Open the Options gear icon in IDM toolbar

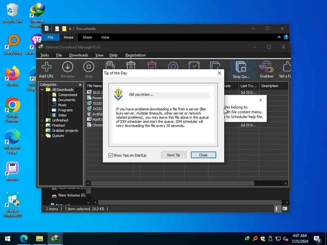click(173, 65)
